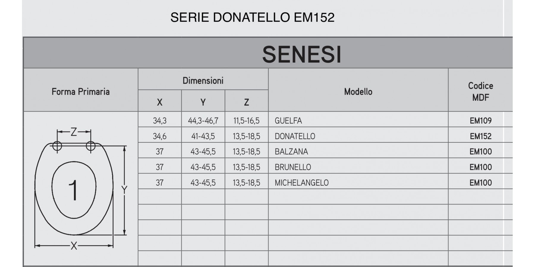Click the 11,5-16,5 Z dimension cell
Viewport: 535px width, 267px height.
pyautogui.click(x=246, y=121)
